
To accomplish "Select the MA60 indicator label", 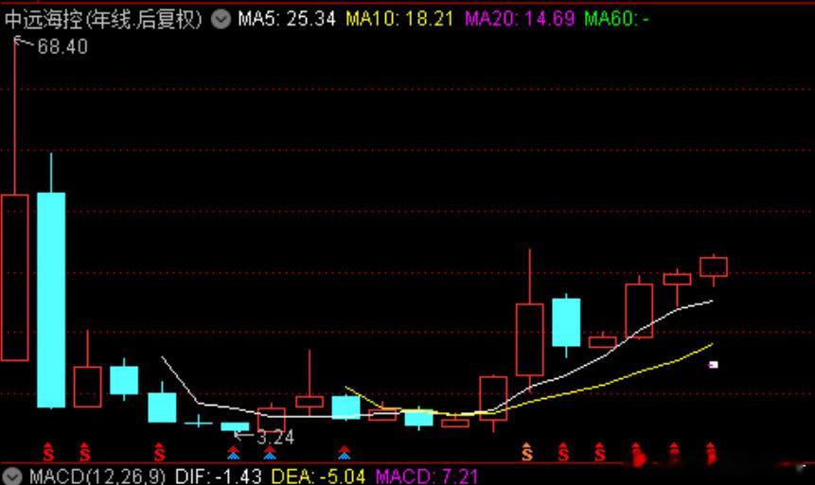I will (616, 19).
